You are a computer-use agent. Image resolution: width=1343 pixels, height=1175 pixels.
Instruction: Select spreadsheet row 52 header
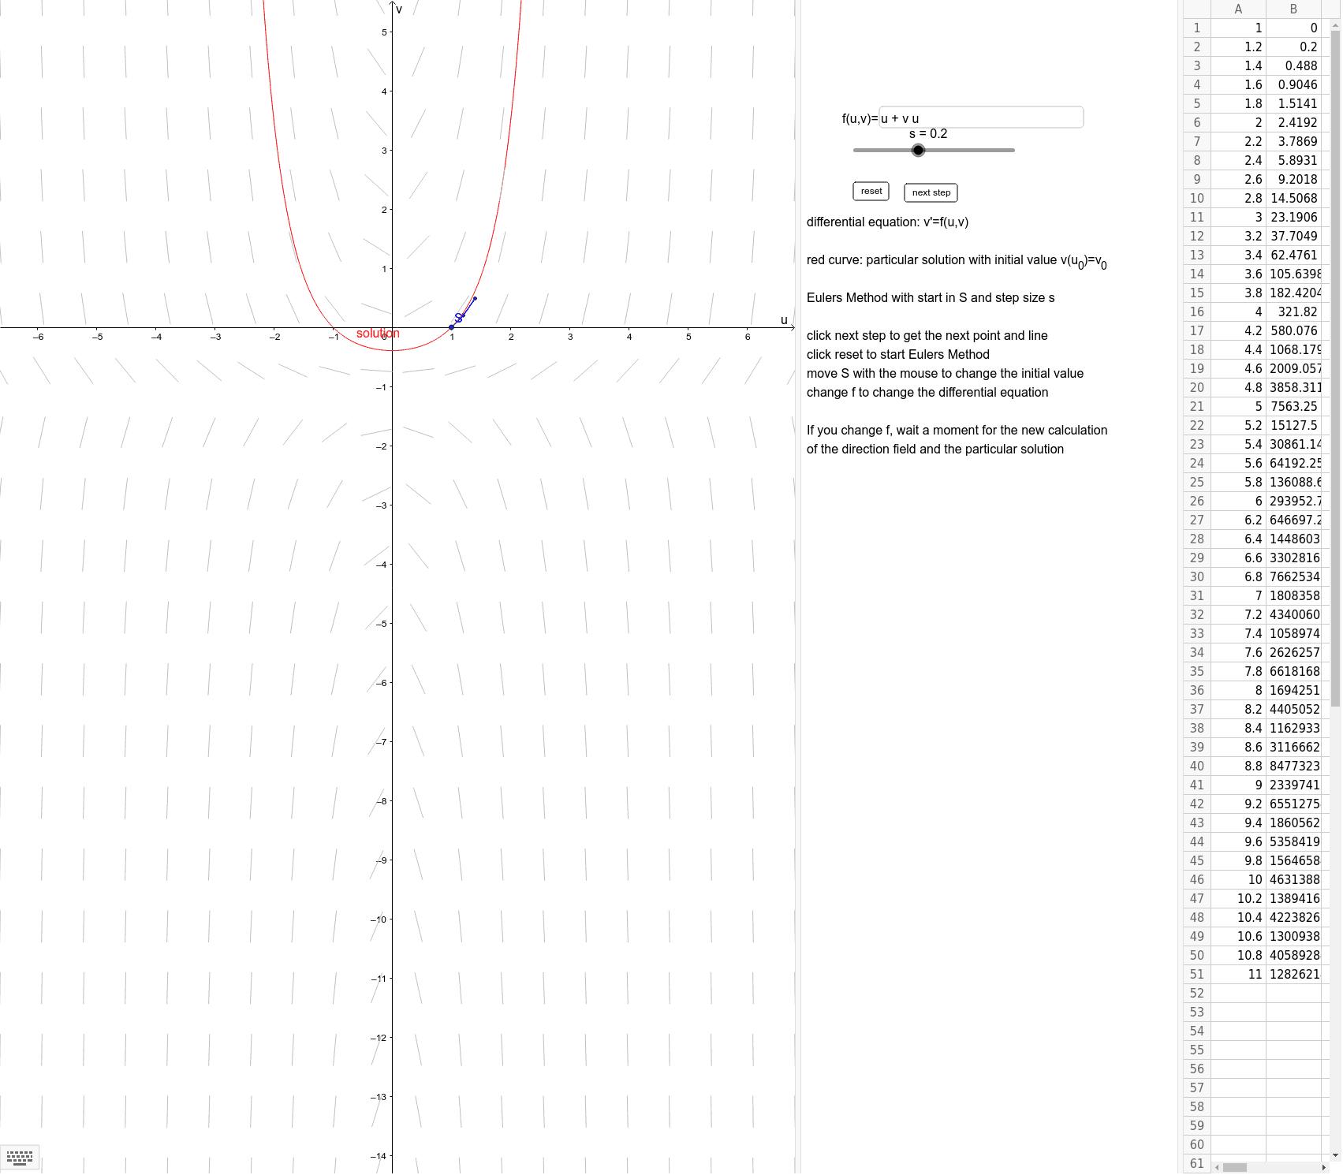(1196, 993)
